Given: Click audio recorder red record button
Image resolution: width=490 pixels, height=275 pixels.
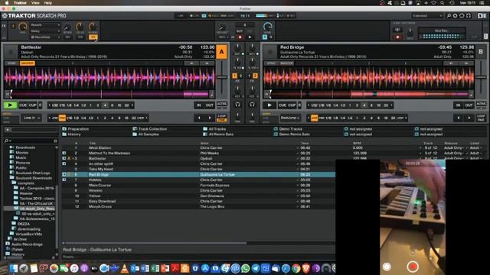Looking at the screenshot, I should pos(397,37).
